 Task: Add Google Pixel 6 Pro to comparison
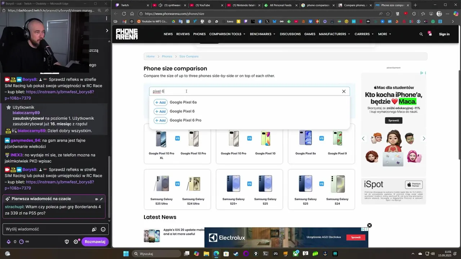coord(160,121)
